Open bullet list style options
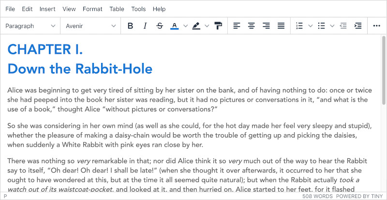Image resolution: width=387 pixels, height=200 pixels. [332, 26]
